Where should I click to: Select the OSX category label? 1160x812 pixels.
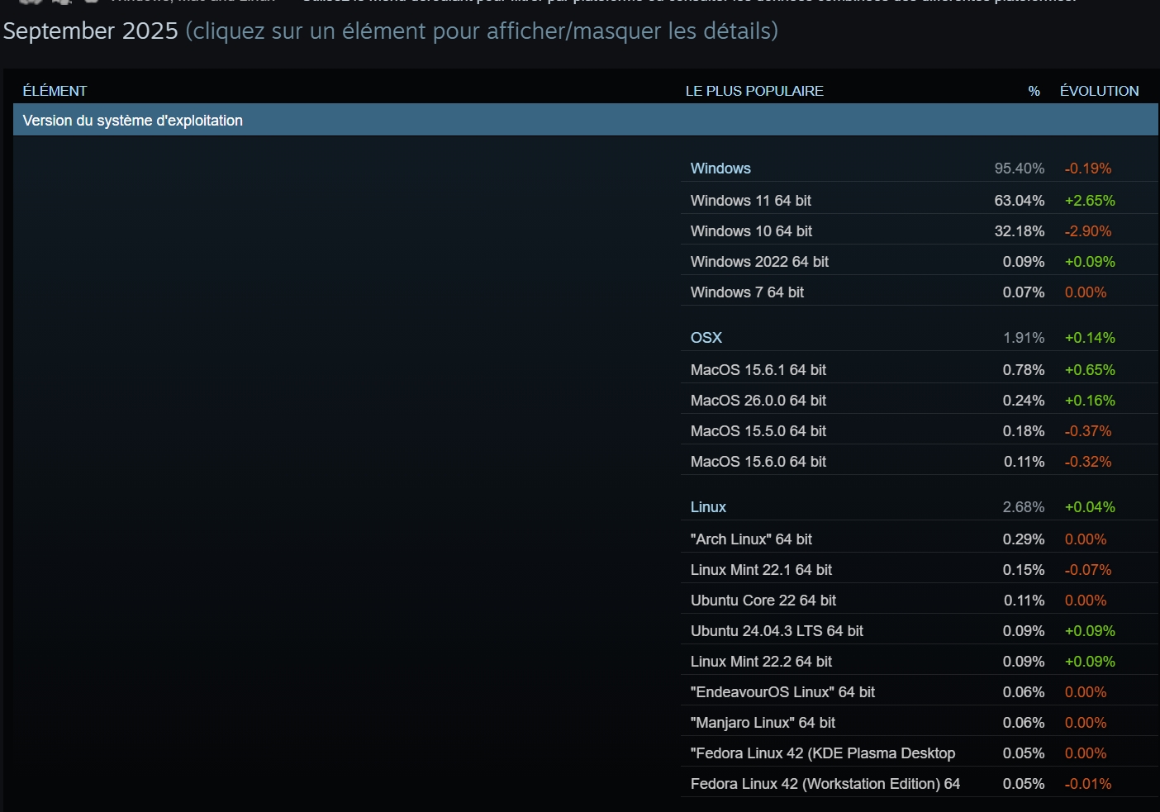point(706,338)
